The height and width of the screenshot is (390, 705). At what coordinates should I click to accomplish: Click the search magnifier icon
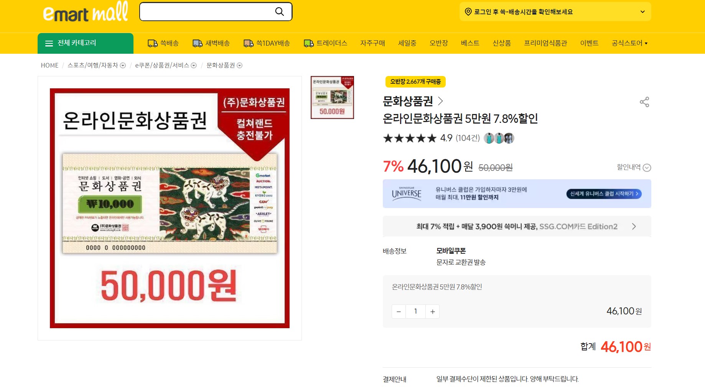coord(280,12)
